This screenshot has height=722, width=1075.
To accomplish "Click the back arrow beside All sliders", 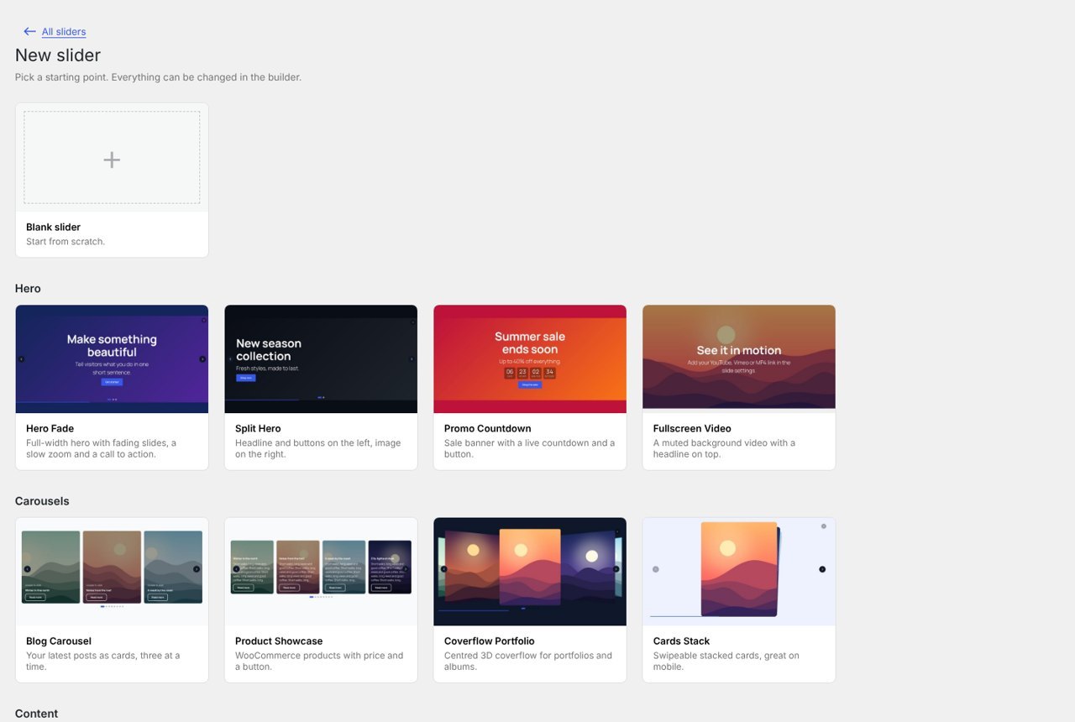I will [x=29, y=32].
